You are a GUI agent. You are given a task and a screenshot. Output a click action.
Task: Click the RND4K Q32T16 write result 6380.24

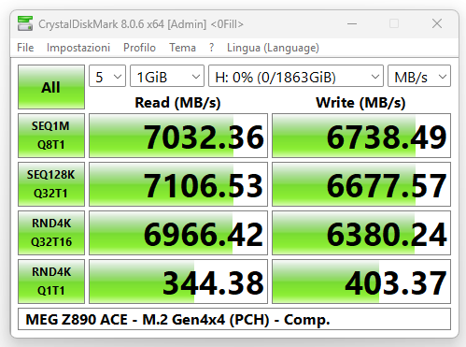[361, 233]
